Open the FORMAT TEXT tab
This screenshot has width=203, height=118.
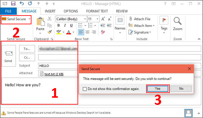(97, 11)
